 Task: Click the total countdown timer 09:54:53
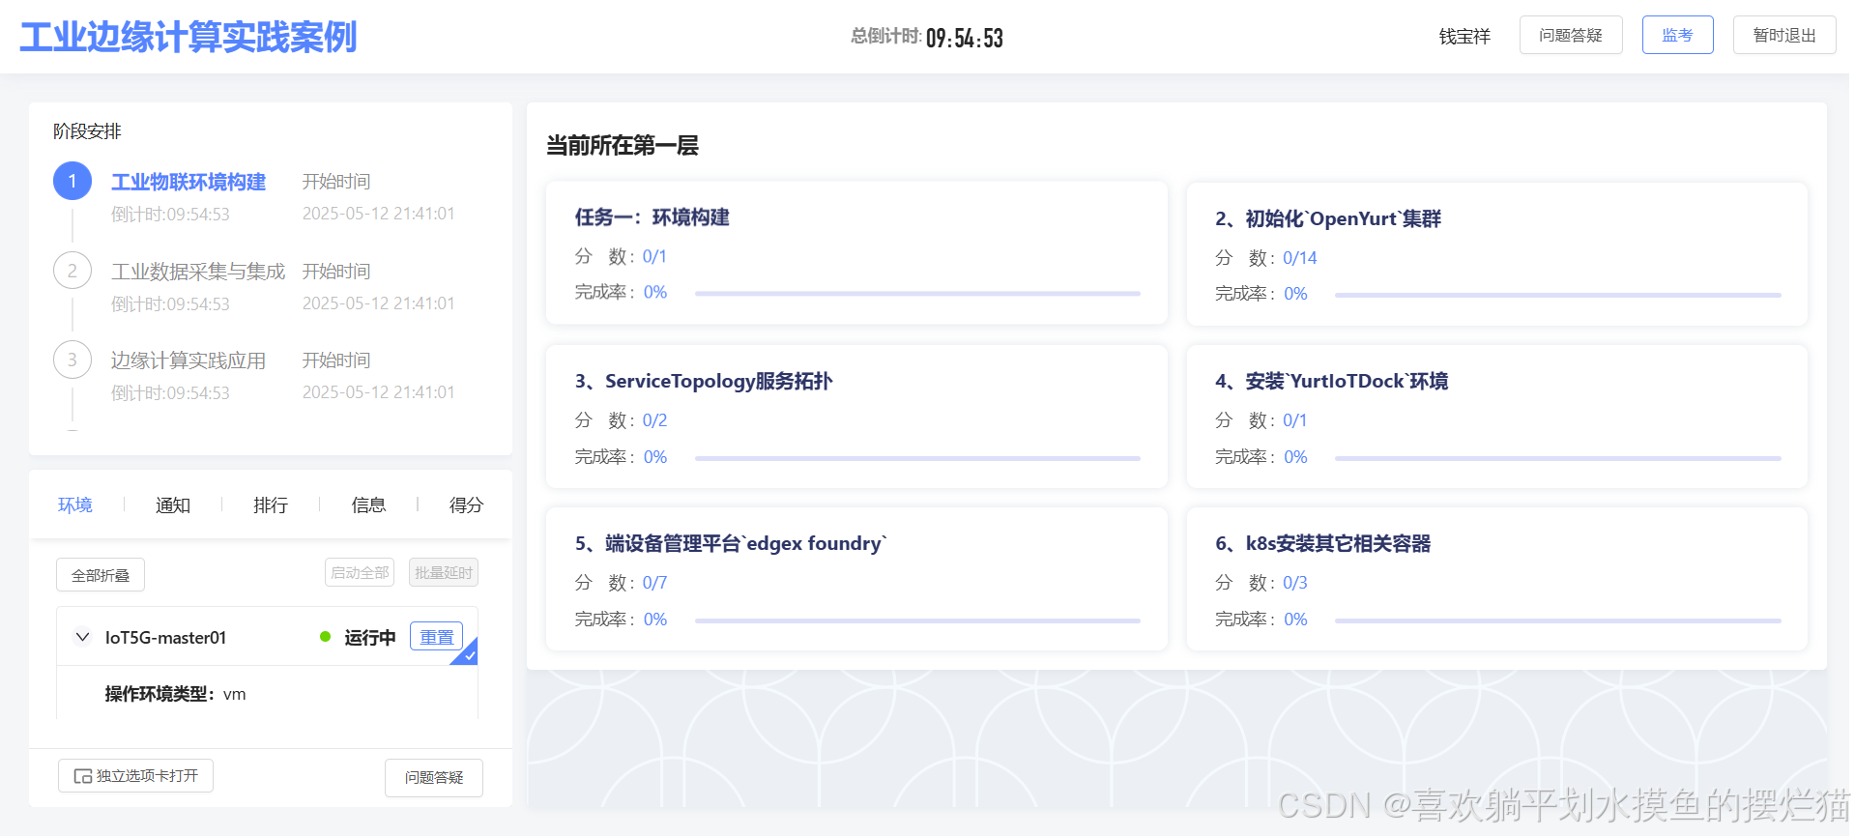pos(965,38)
